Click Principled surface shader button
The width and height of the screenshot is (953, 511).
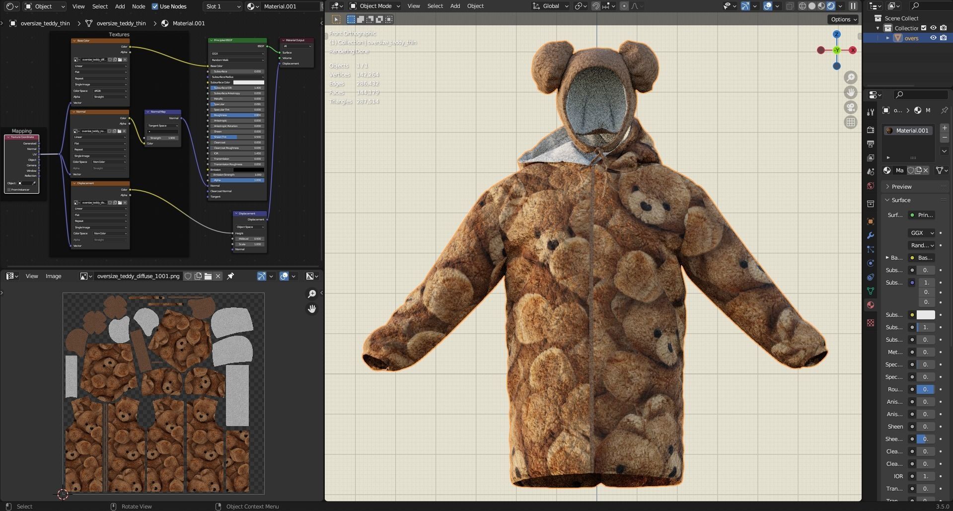pyautogui.click(x=922, y=215)
